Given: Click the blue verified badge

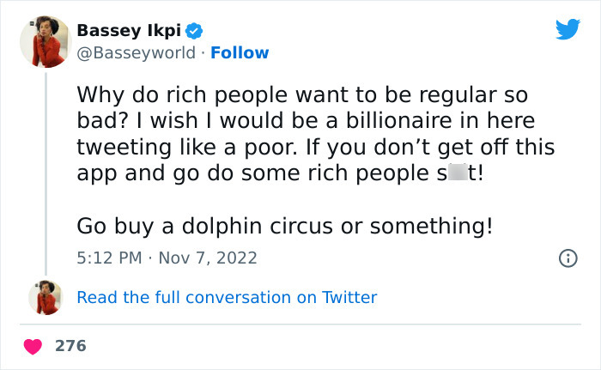Looking at the screenshot, I should coord(195,31).
